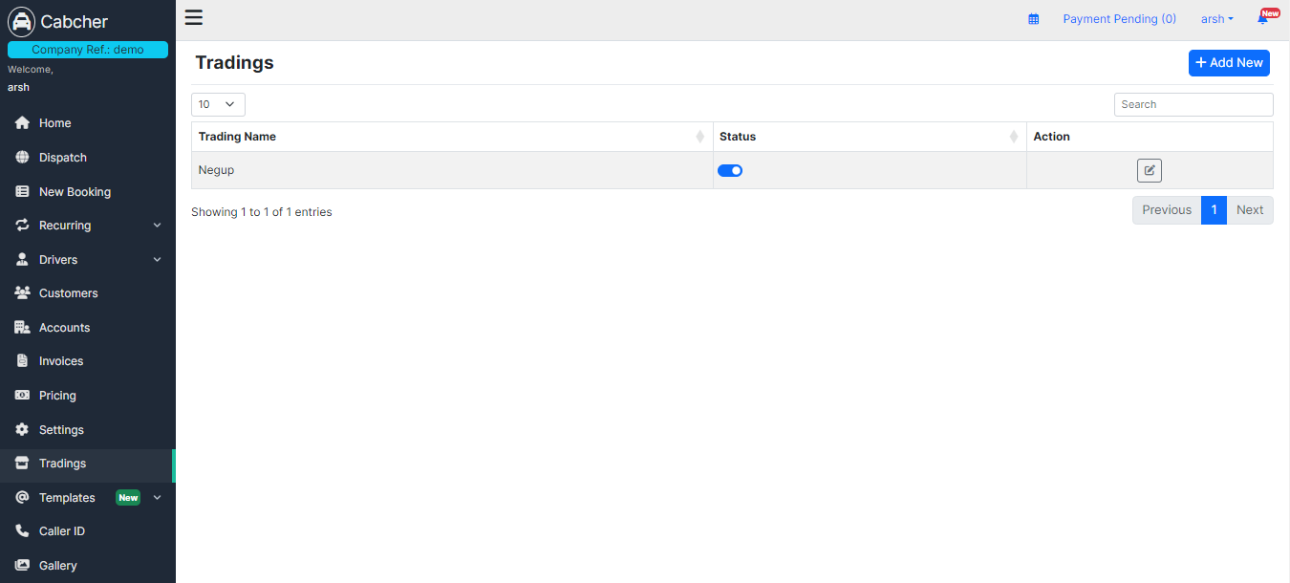Open Customers from the sidebar
This screenshot has height=583, width=1290.
click(x=68, y=293)
